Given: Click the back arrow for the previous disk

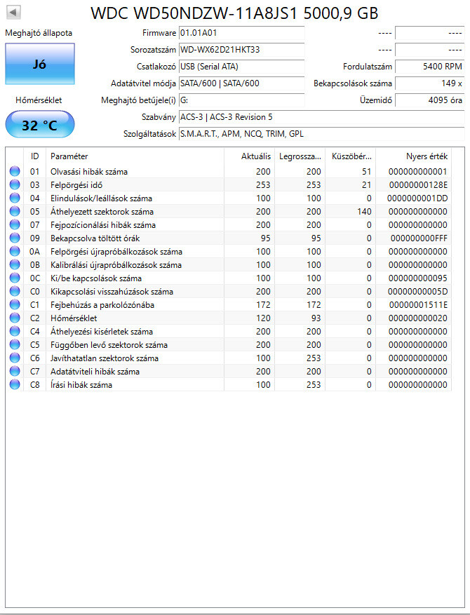Looking at the screenshot, I should (x=14, y=12).
